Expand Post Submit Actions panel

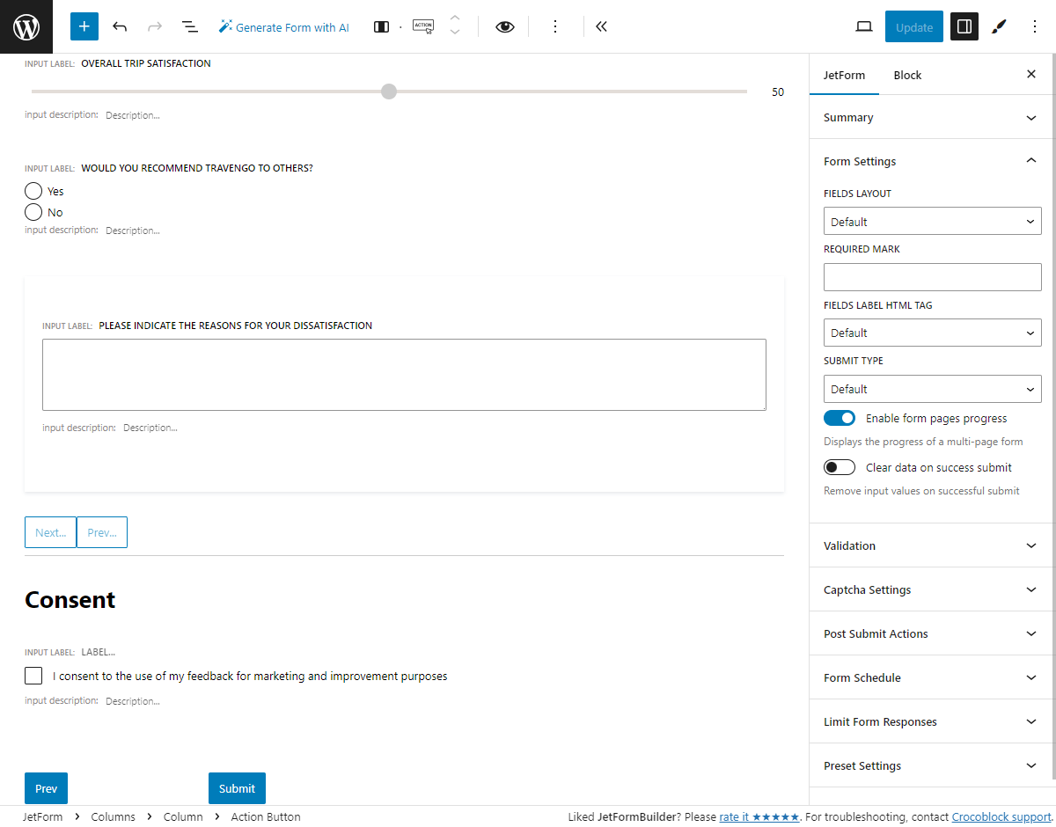coord(932,633)
